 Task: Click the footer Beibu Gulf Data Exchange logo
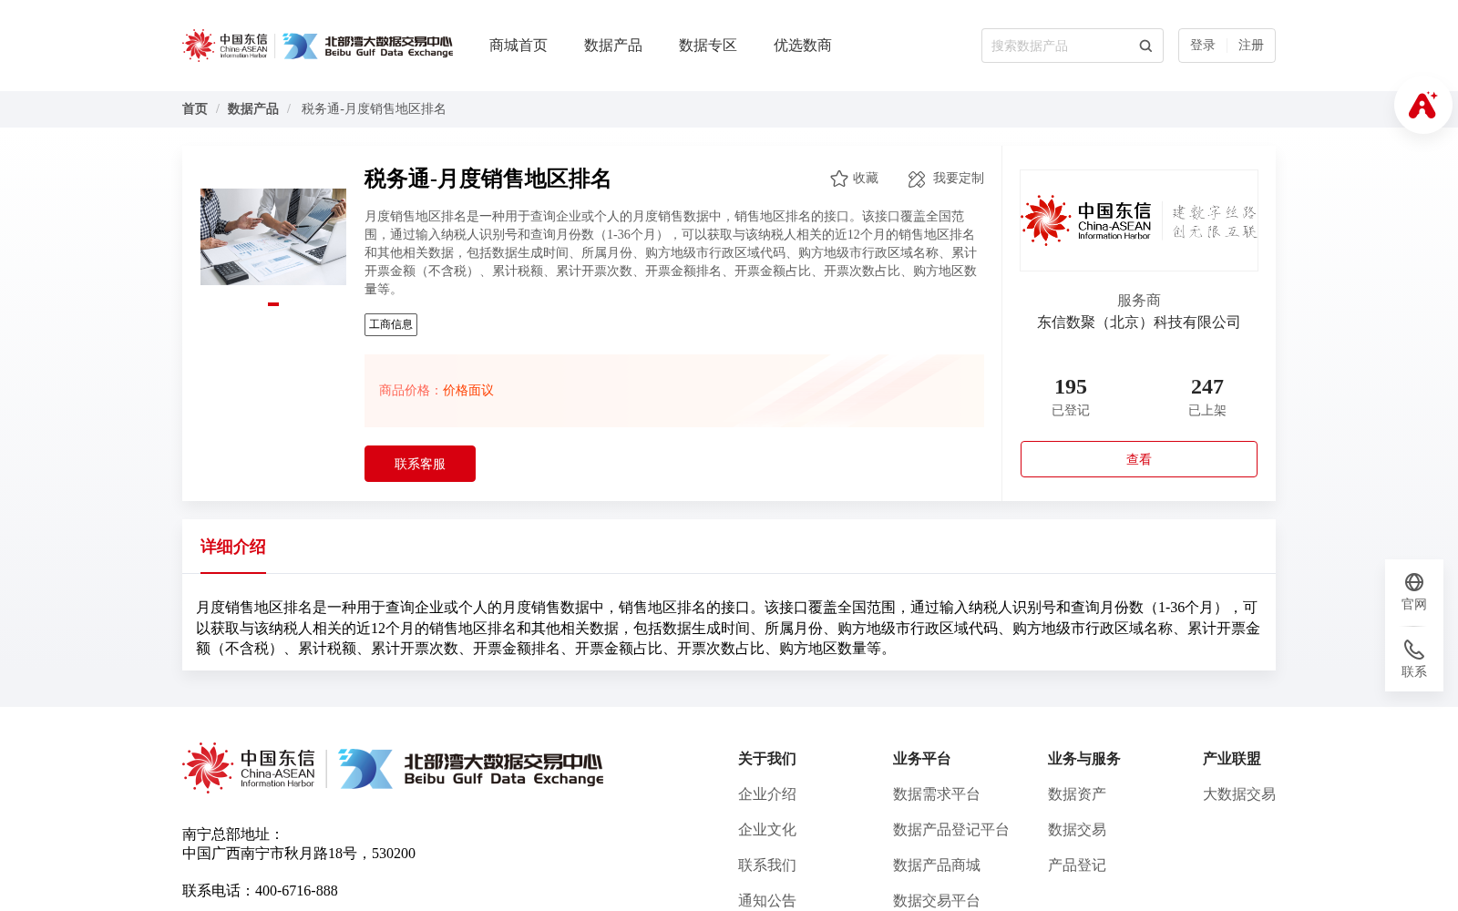click(x=470, y=769)
